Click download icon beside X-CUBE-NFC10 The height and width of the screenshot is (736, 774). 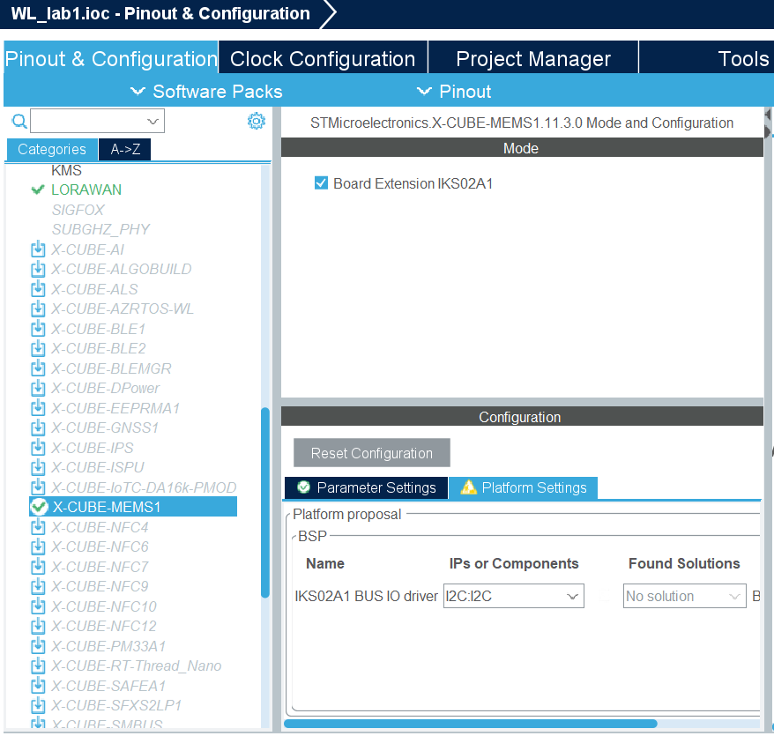pyautogui.click(x=38, y=606)
